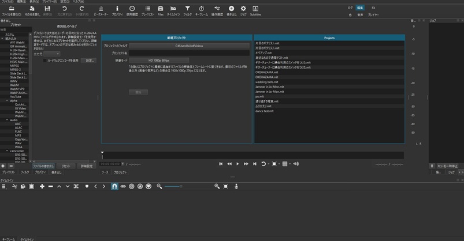Toggle ripple edit mode on timeline
This screenshot has width=464, height=241.
pyautogui.click(x=131, y=186)
